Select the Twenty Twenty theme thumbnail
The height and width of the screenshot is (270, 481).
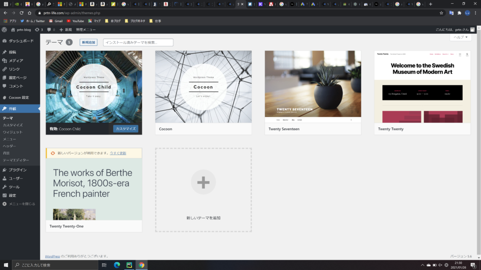point(422,87)
